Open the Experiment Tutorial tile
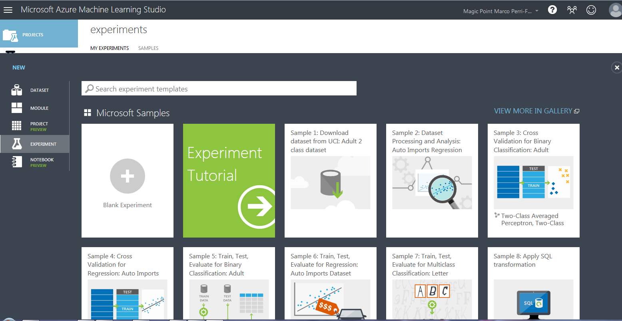 (229, 180)
